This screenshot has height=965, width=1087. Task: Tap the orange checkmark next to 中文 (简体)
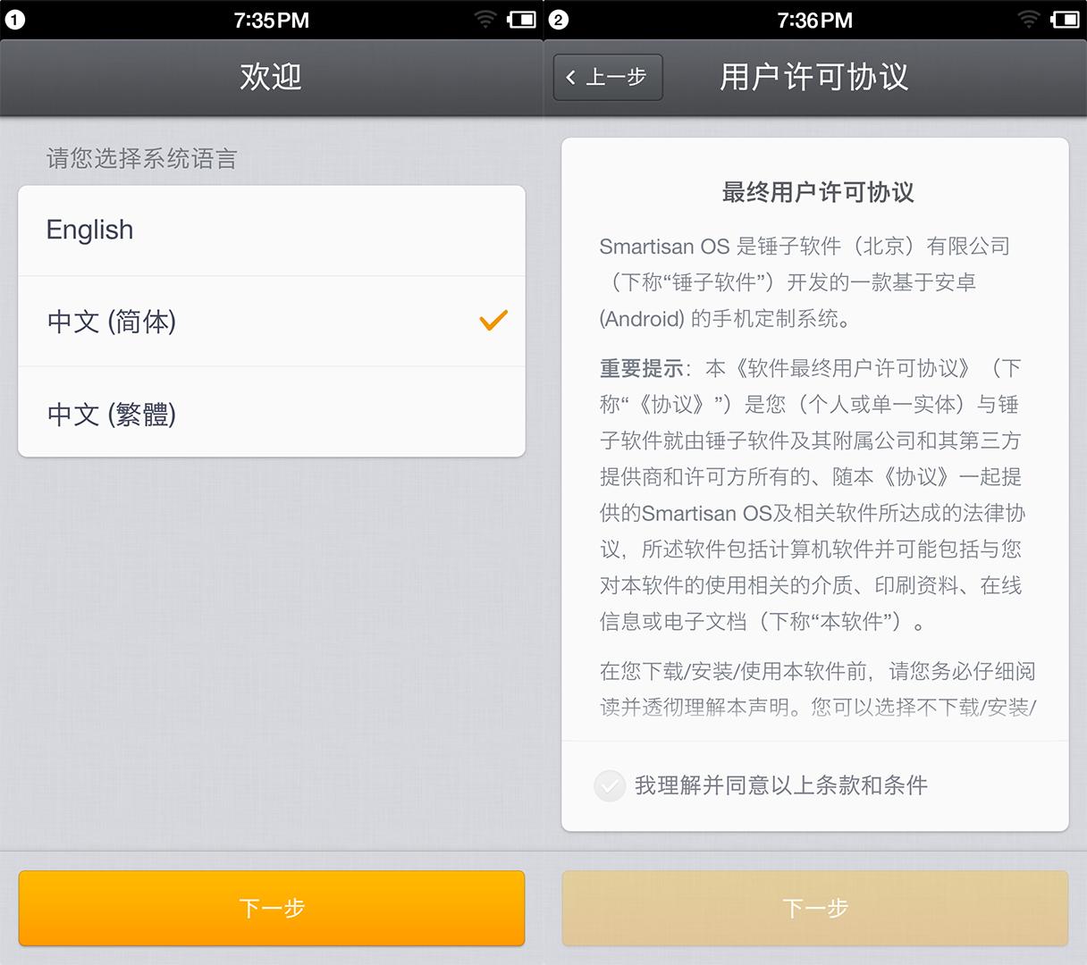pos(493,321)
